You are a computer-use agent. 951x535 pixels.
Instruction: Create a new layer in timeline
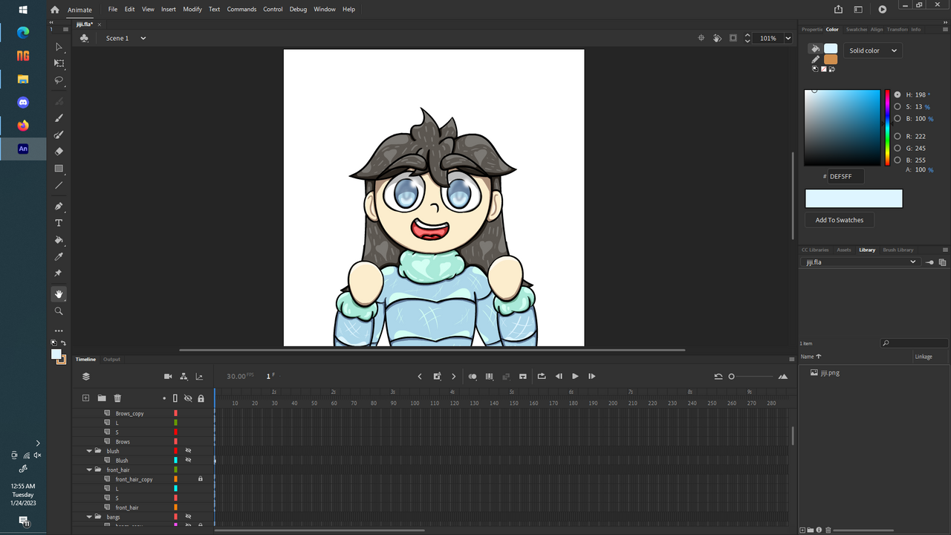coord(85,398)
